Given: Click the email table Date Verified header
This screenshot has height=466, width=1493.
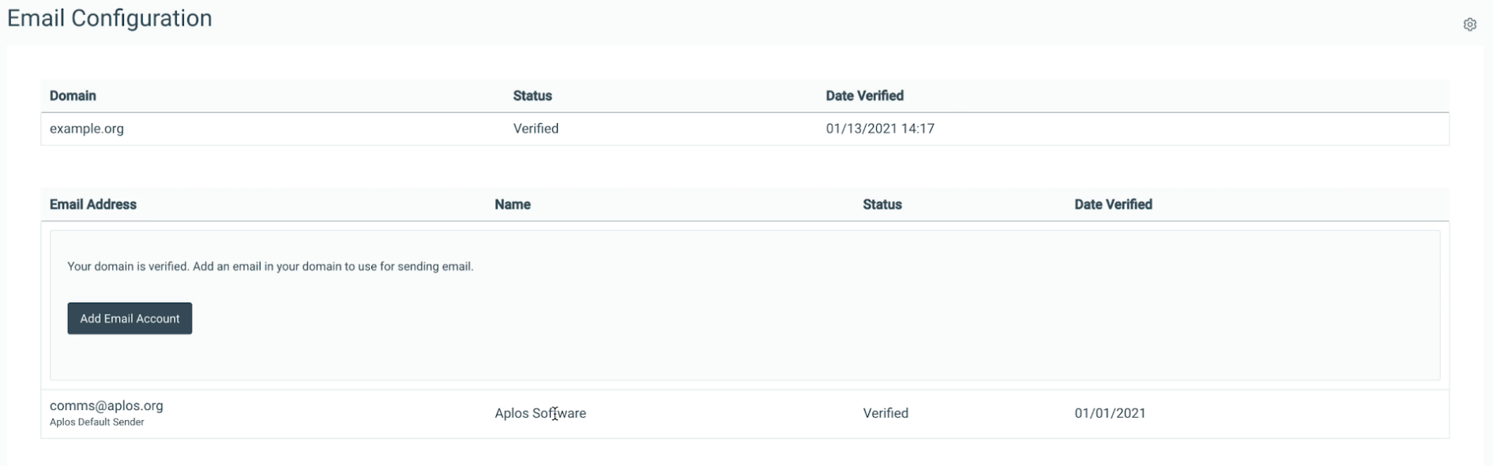Looking at the screenshot, I should pos(1113,205).
